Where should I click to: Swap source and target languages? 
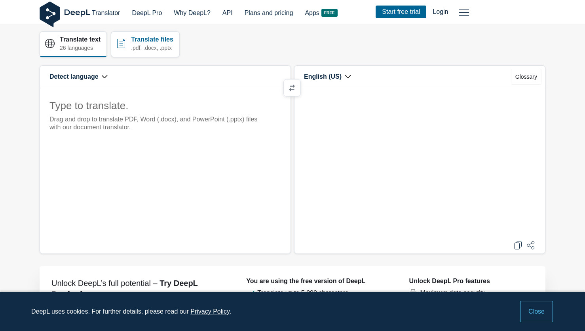click(x=292, y=88)
